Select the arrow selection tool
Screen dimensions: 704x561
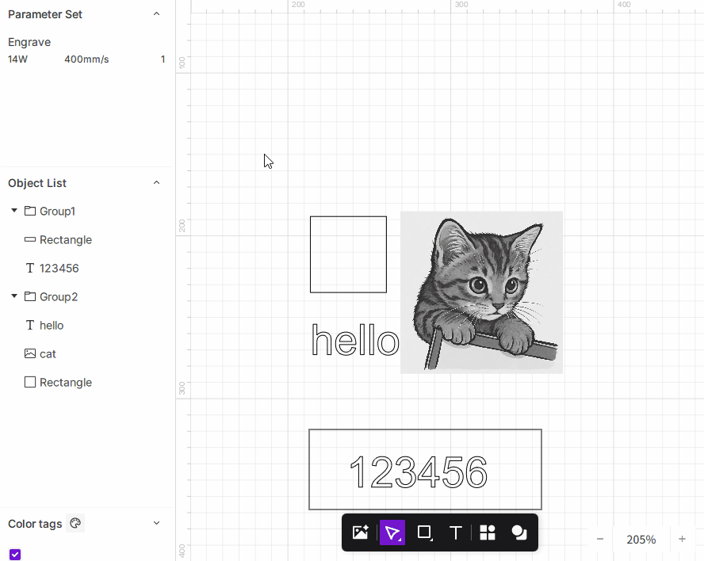tap(392, 532)
